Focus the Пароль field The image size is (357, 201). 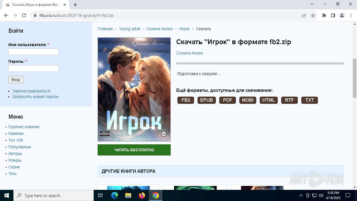[x=33, y=68]
